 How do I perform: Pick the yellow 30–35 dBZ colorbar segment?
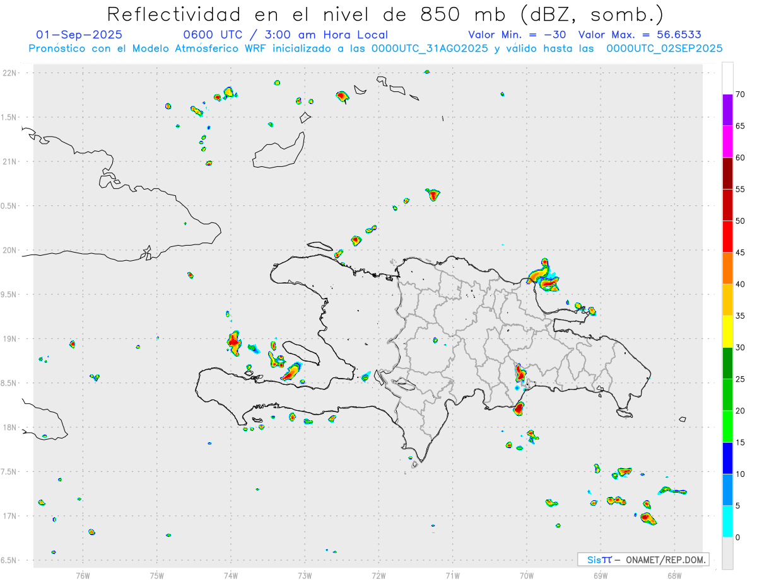(727, 331)
